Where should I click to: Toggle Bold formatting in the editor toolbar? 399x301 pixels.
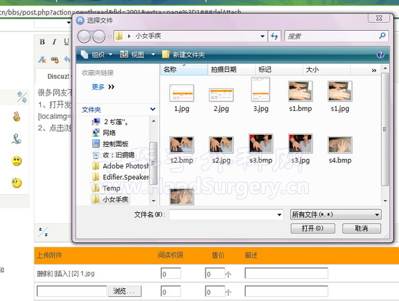pos(42,42)
